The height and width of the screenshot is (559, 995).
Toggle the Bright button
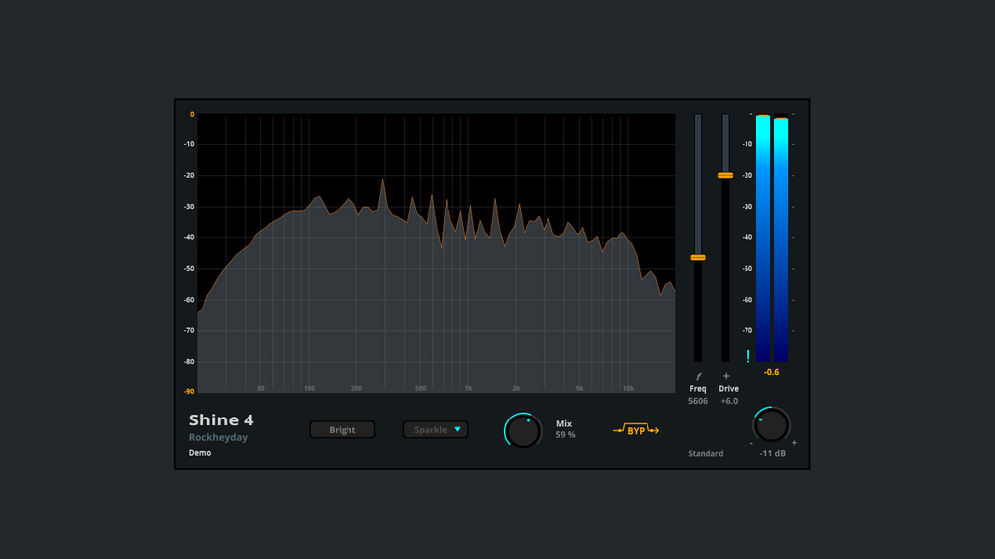coord(342,429)
